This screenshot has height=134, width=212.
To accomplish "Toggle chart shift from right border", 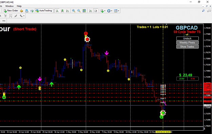I will coord(96,11).
